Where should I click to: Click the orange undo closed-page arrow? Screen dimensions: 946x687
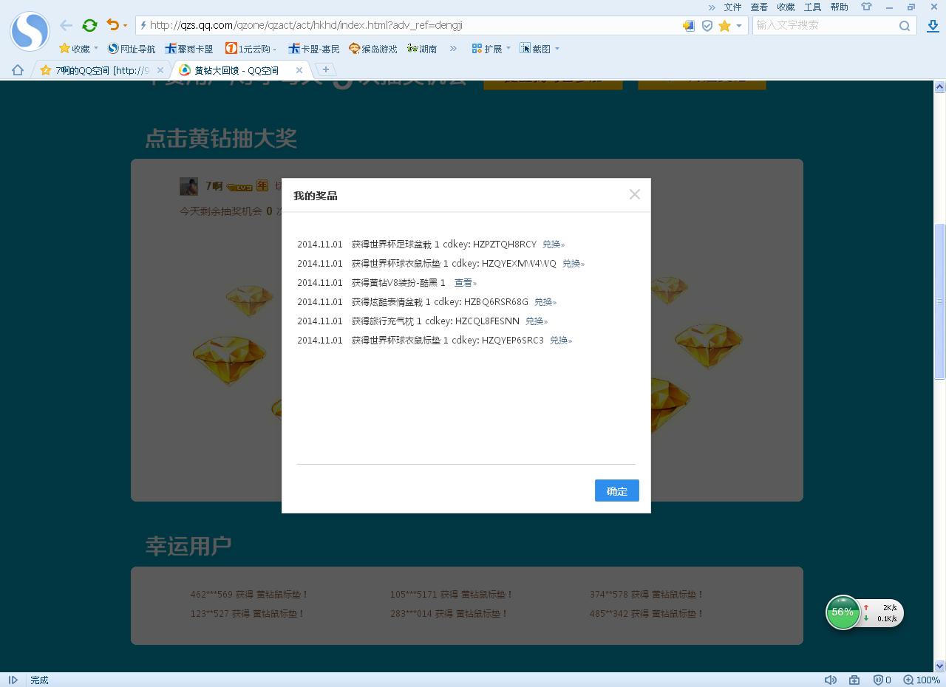click(112, 25)
